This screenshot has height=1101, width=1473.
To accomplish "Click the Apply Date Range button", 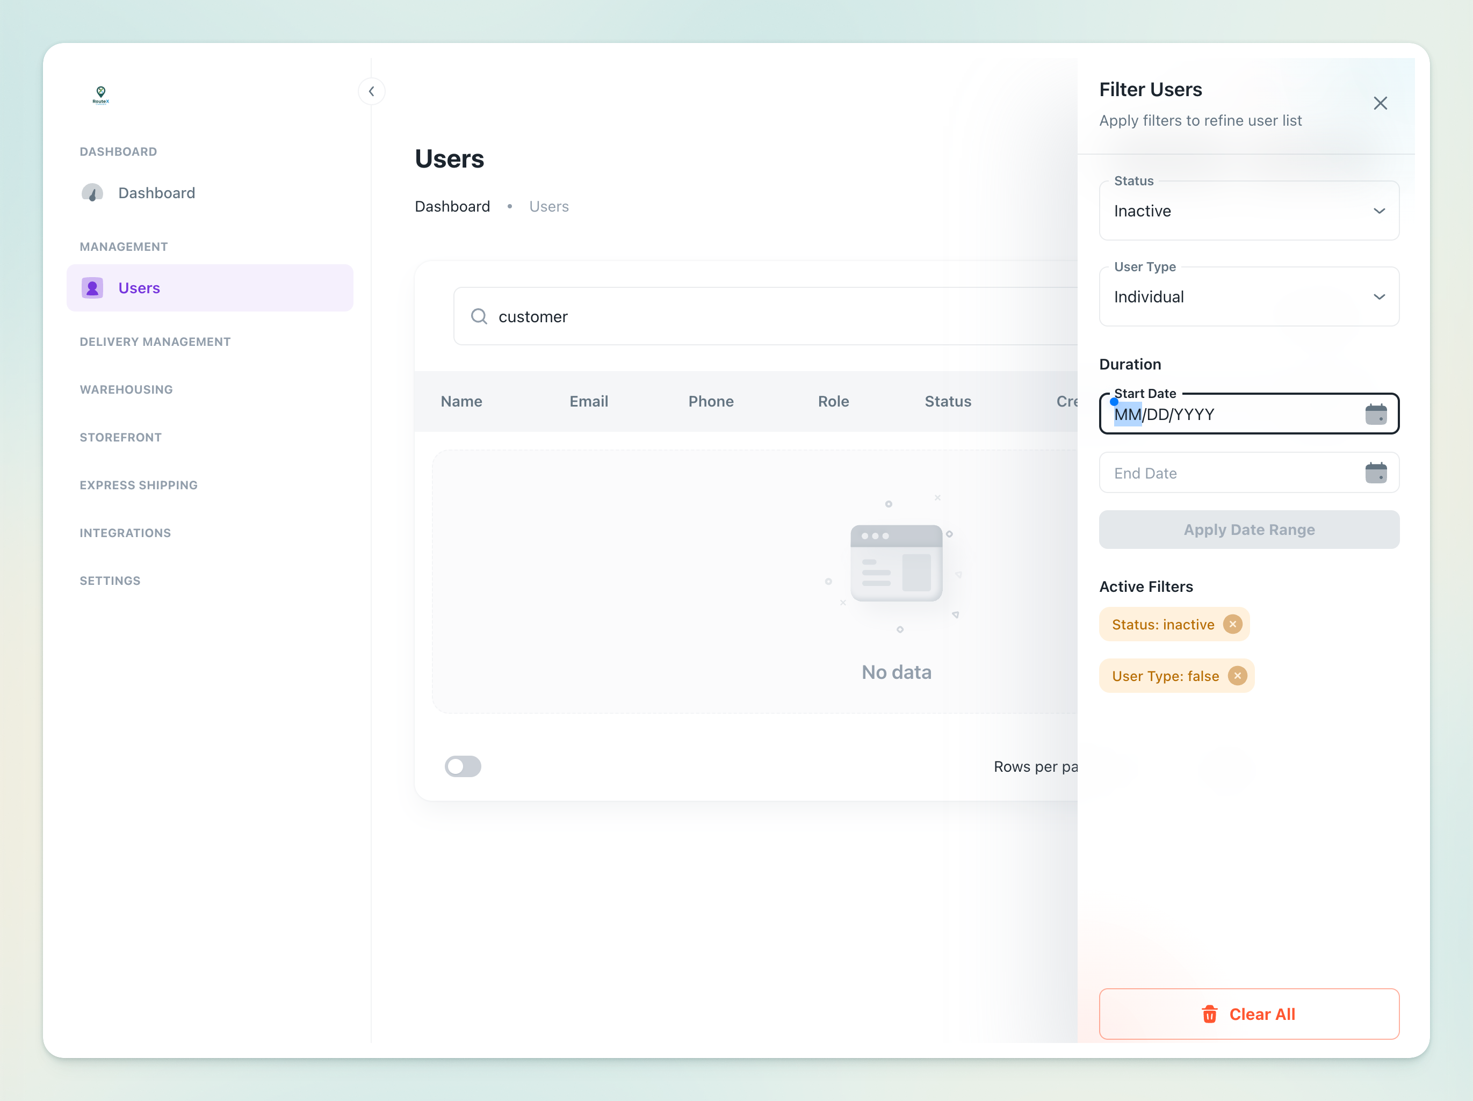I will (1248, 530).
